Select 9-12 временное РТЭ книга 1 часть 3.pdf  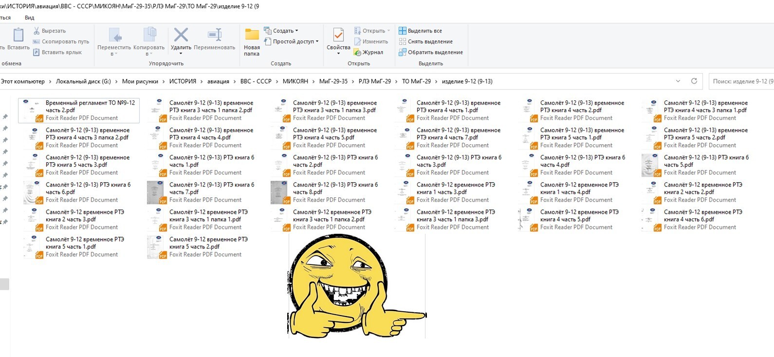tap(450, 192)
